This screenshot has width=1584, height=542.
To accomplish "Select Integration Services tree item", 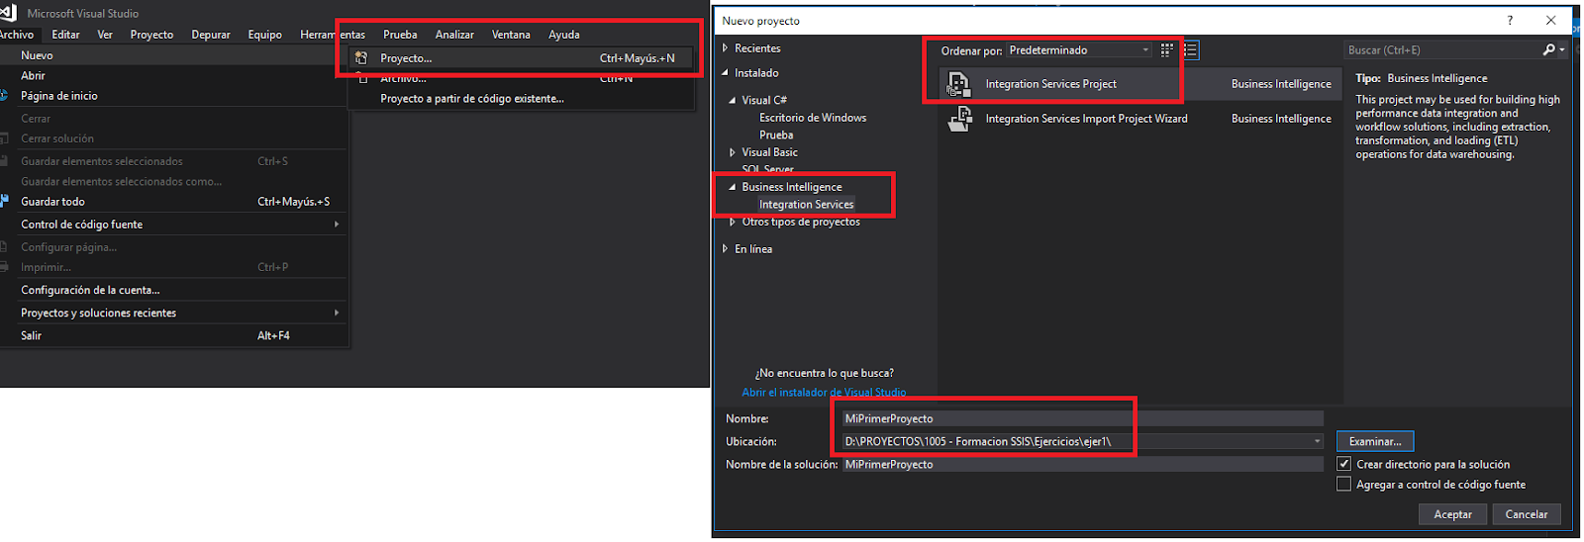I will 806,205.
